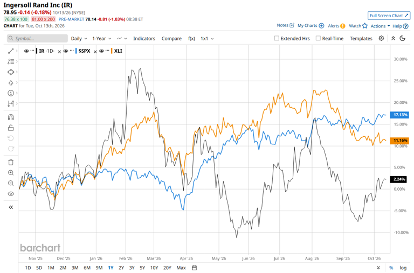Open the numbered annotation tool

coord(11,93)
